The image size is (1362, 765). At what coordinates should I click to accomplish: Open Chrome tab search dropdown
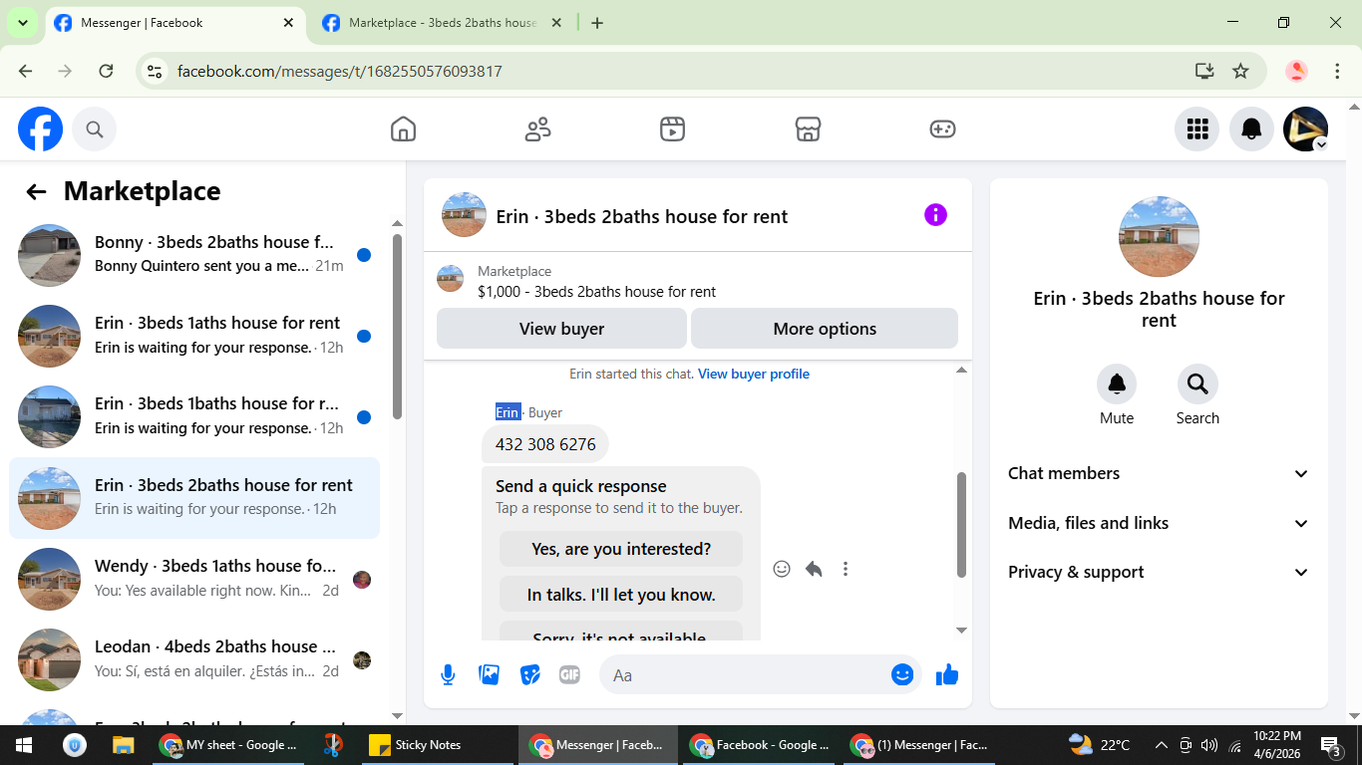pyautogui.click(x=22, y=23)
